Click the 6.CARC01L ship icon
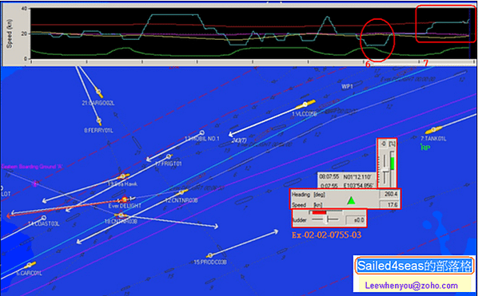Screen dimensions: 478x296 coord(30,265)
